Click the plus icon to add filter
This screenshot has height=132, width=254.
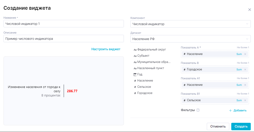(x=230, y=111)
